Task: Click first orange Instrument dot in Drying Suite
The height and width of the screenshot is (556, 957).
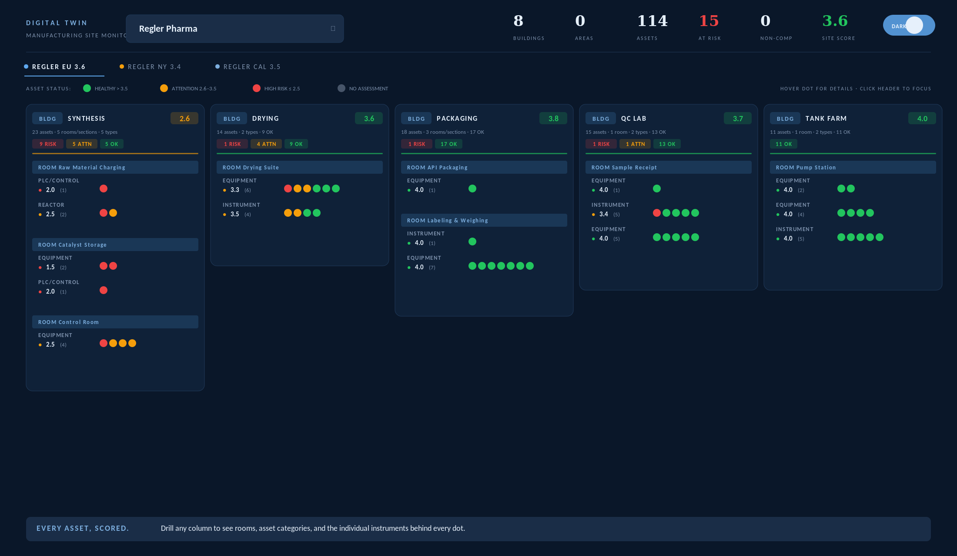Action: [x=288, y=213]
